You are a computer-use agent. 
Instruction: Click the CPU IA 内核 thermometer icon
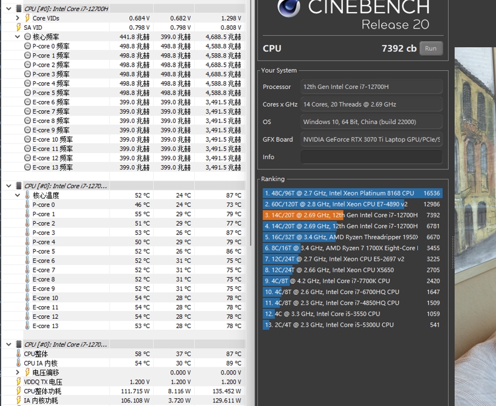point(19,363)
